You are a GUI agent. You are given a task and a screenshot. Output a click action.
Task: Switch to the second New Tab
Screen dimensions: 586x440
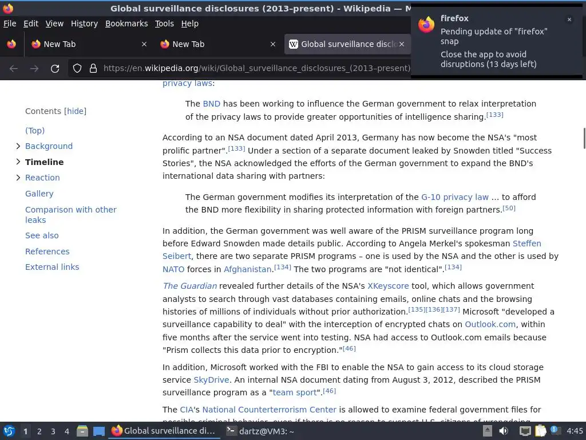pos(218,44)
